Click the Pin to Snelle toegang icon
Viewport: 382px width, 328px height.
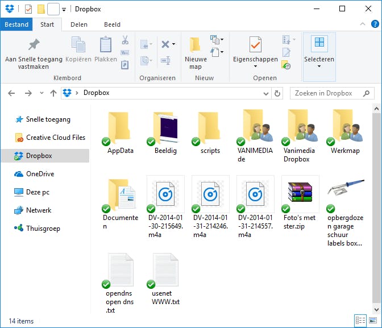point(34,44)
